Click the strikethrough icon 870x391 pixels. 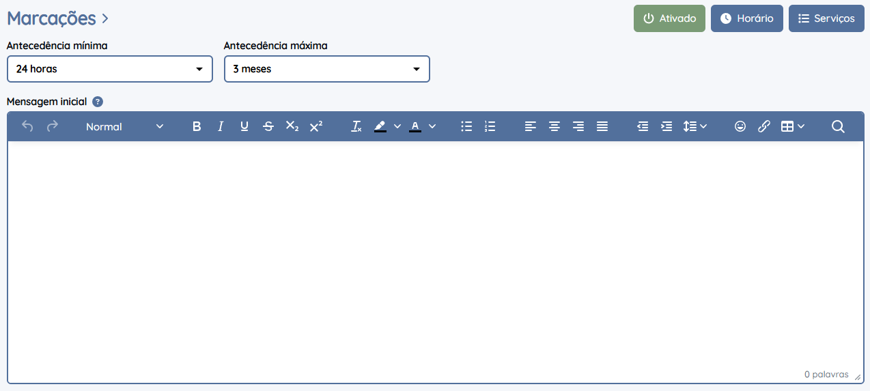[268, 126]
